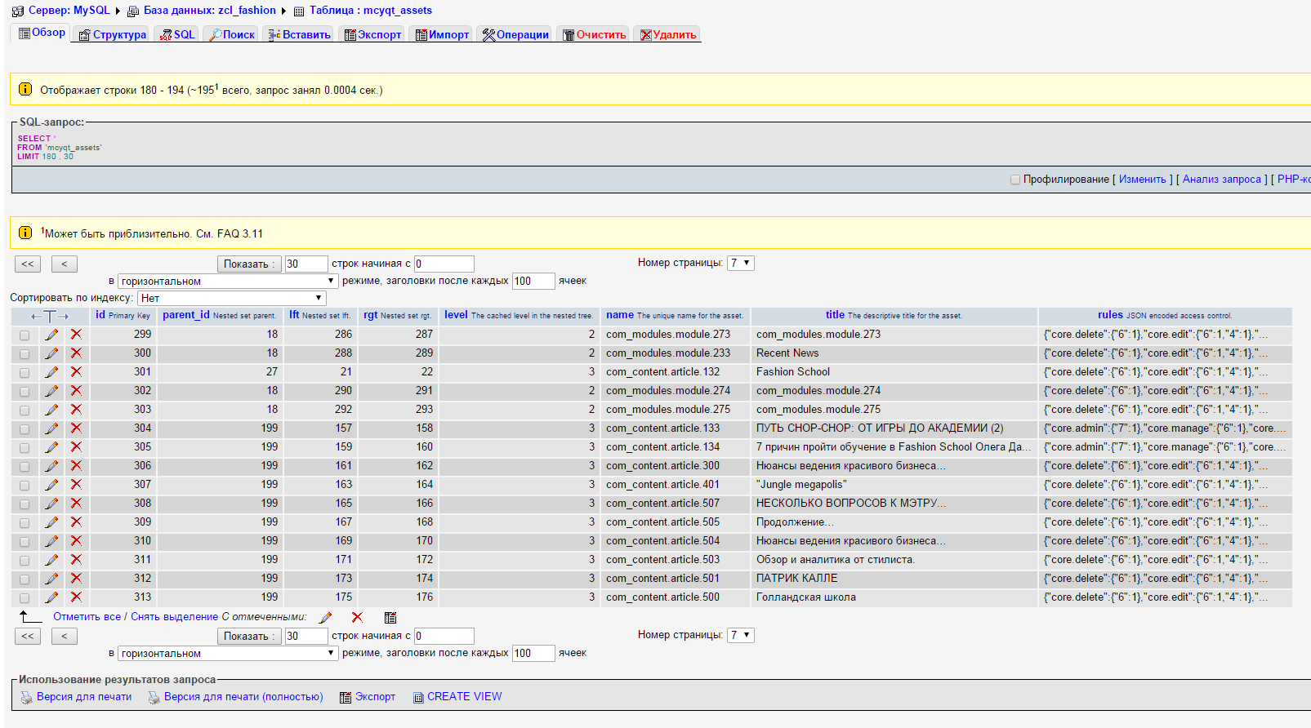Delete row id 307 red X icon
The image size is (1311, 728).
(x=76, y=484)
